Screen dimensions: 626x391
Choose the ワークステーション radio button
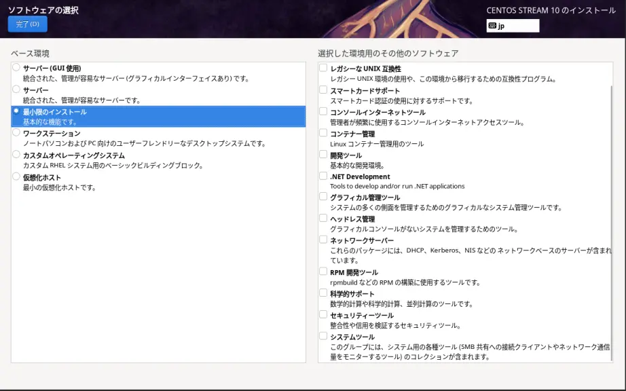pos(16,132)
